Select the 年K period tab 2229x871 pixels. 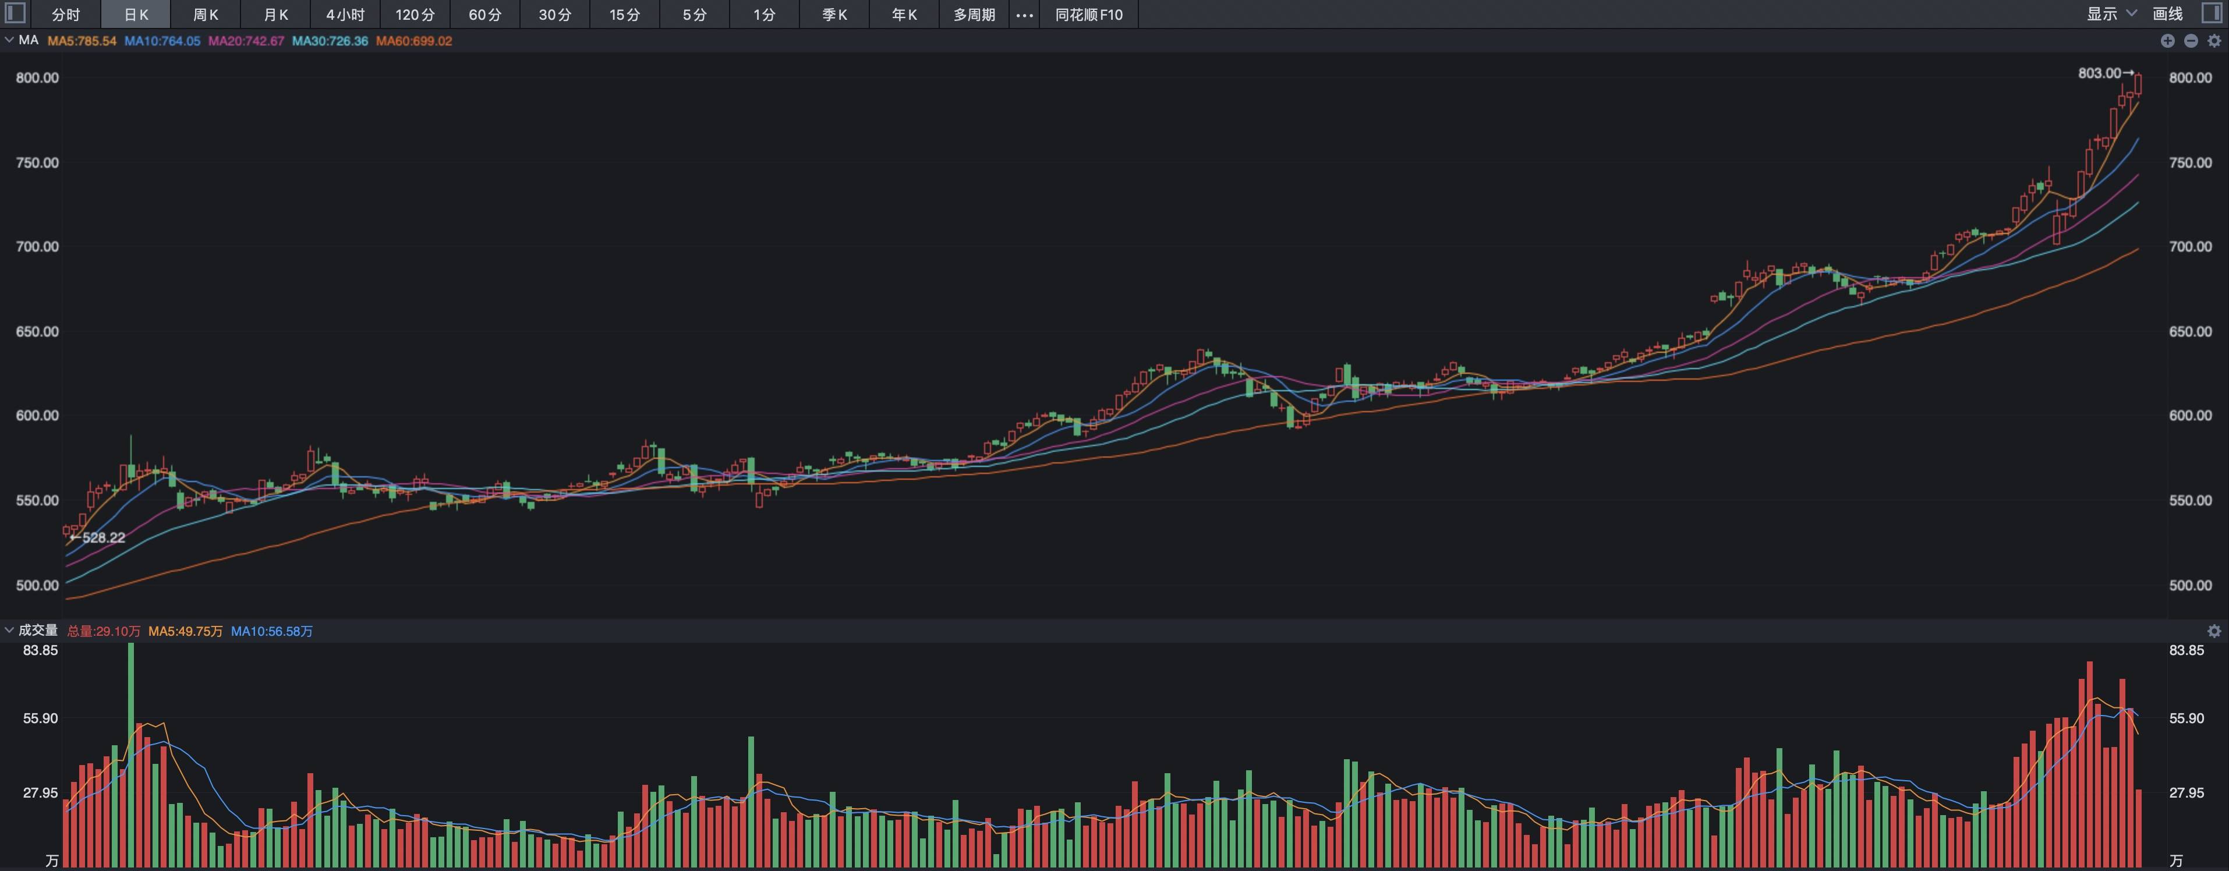904,15
